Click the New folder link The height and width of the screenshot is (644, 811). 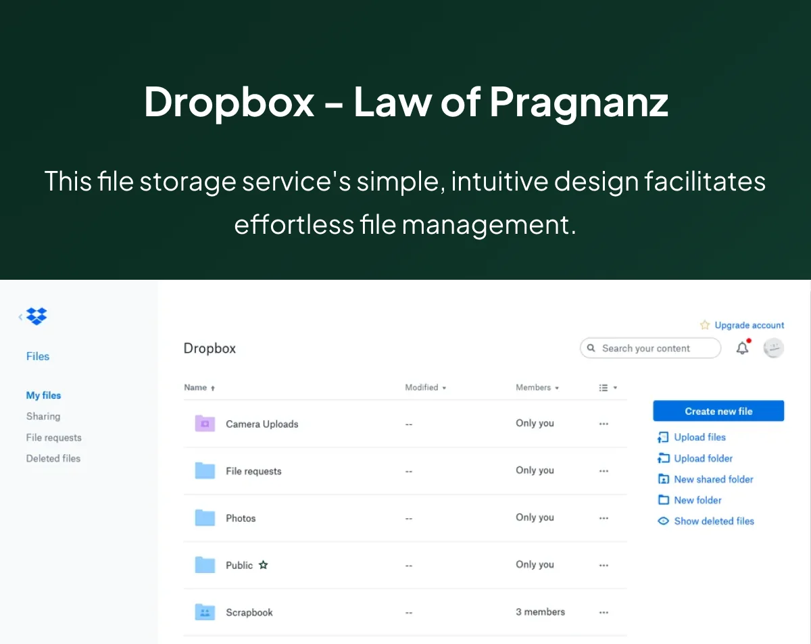(698, 500)
